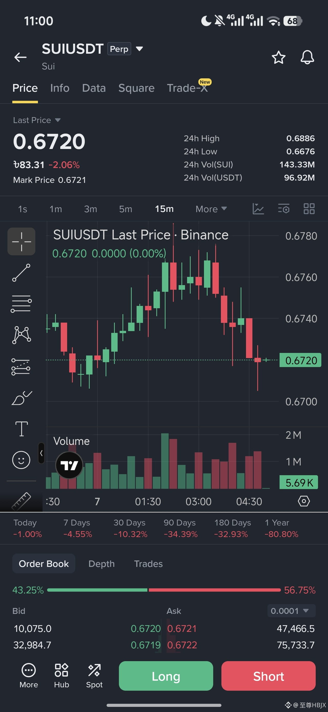Screen dimensions: 328x712
Task: Switch to the Trades tab
Action: pyautogui.click(x=148, y=564)
